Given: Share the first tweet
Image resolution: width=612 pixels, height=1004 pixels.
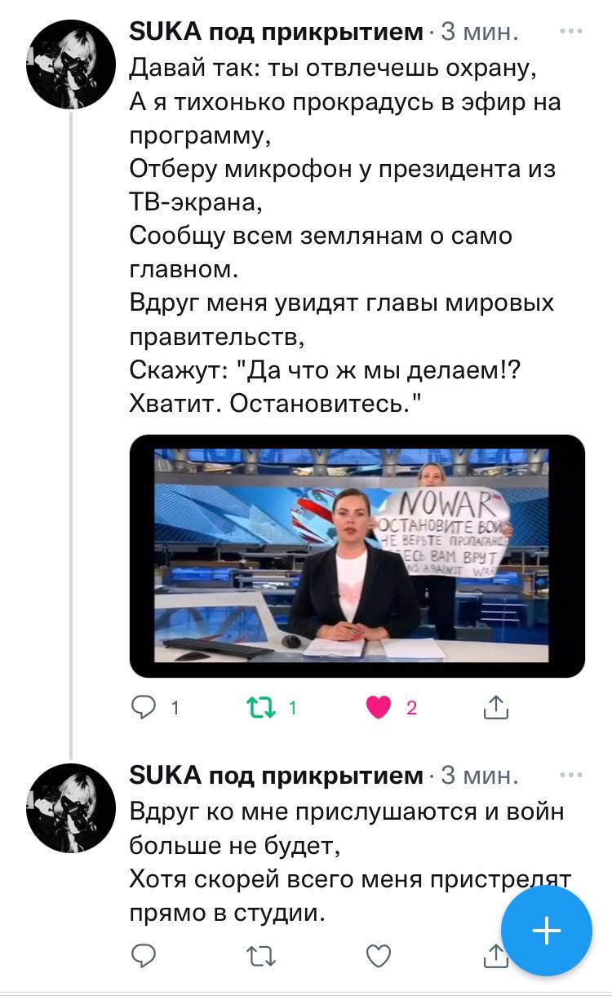Looking at the screenshot, I should point(495,707).
